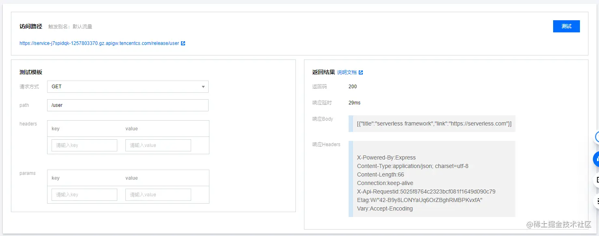Click the X-Powered-By:Express header line
This screenshot has width=599, height=236.
coord(386,158)
